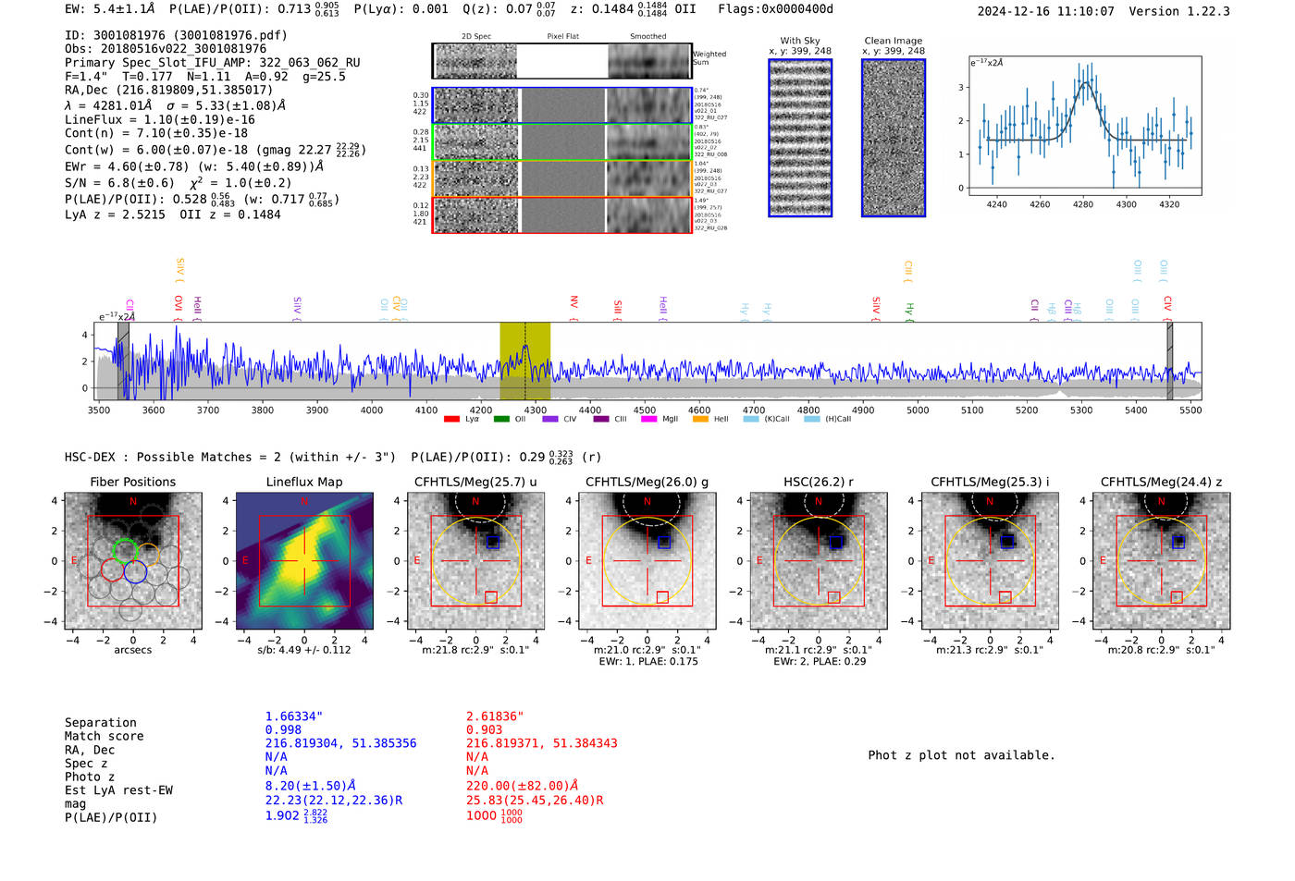Select the CFHTLS/Meg(26.0) g cutout
1295x881 pixels.
[x=647, y=560]
